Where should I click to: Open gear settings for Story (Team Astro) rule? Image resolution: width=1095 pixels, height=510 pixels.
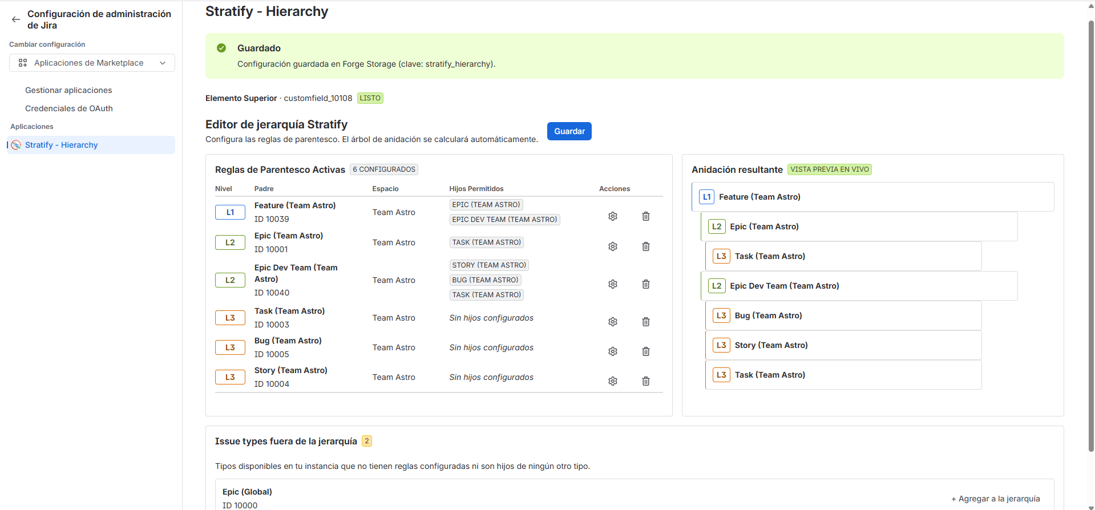(x=613, y=381)
